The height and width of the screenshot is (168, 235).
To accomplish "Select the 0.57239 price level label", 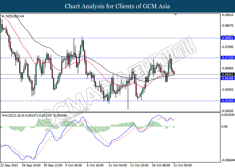I will click(x=228, y=57).
